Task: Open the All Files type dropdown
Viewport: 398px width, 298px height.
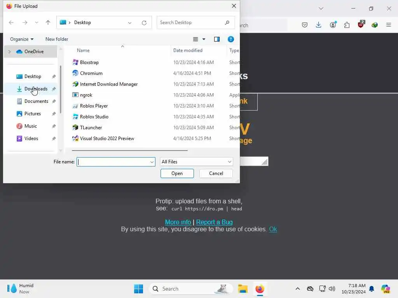Action: coord(196,162)
